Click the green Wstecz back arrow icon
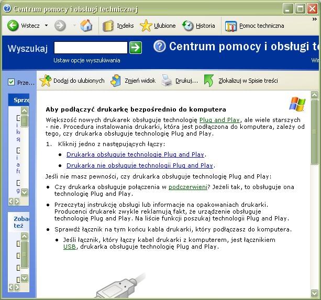 [13, 26]
